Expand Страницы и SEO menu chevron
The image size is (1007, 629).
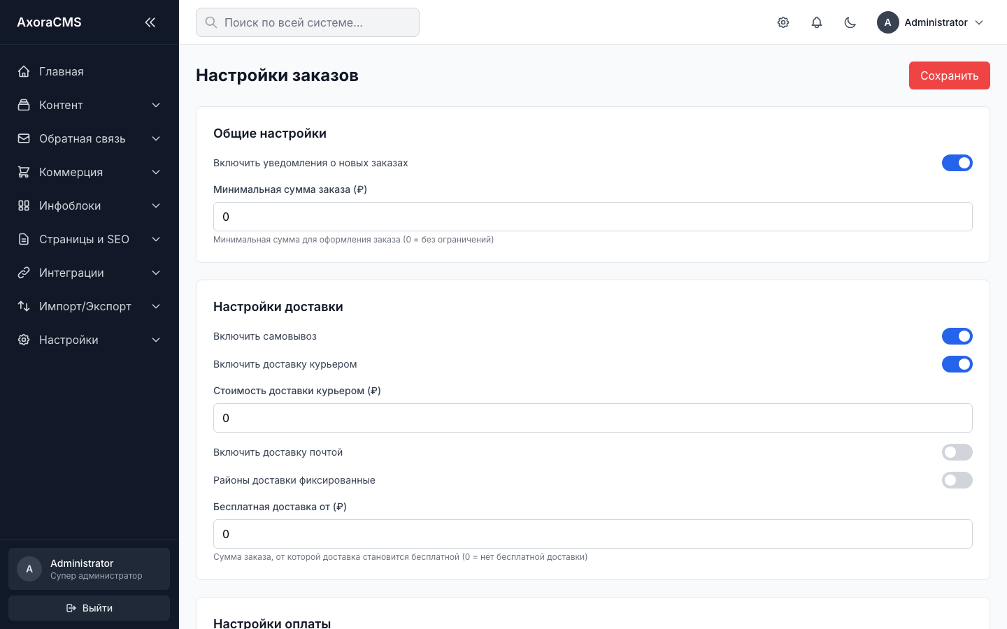click(156, 239)
